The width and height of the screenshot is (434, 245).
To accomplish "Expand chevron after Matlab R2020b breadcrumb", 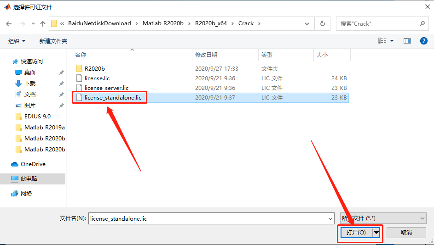I will pos(189,24).
